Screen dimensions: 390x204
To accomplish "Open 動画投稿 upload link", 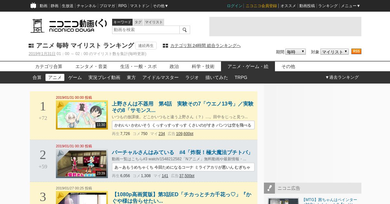I will coord(307,6).
